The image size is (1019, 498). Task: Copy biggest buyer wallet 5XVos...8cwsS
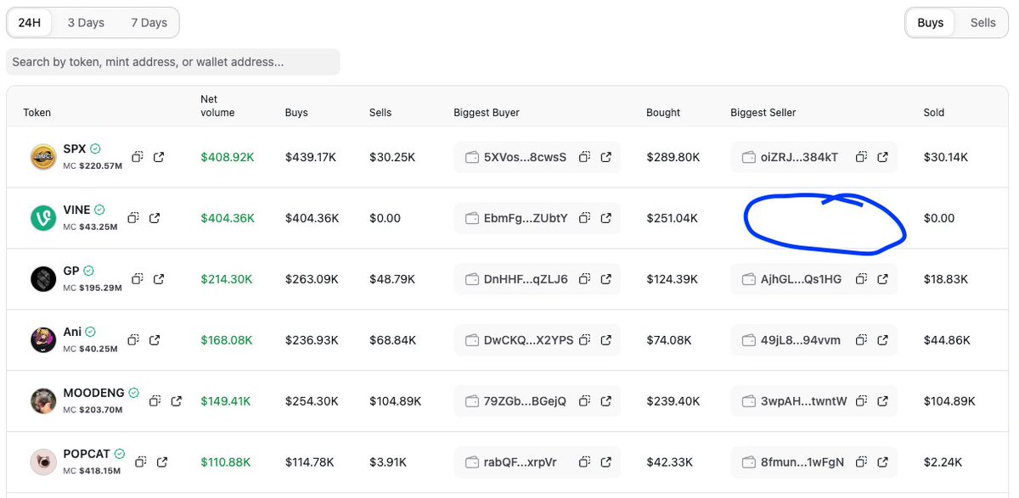pos(584,157)
